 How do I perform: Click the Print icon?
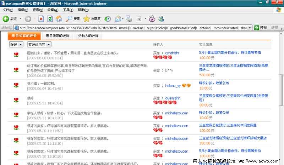129,19
